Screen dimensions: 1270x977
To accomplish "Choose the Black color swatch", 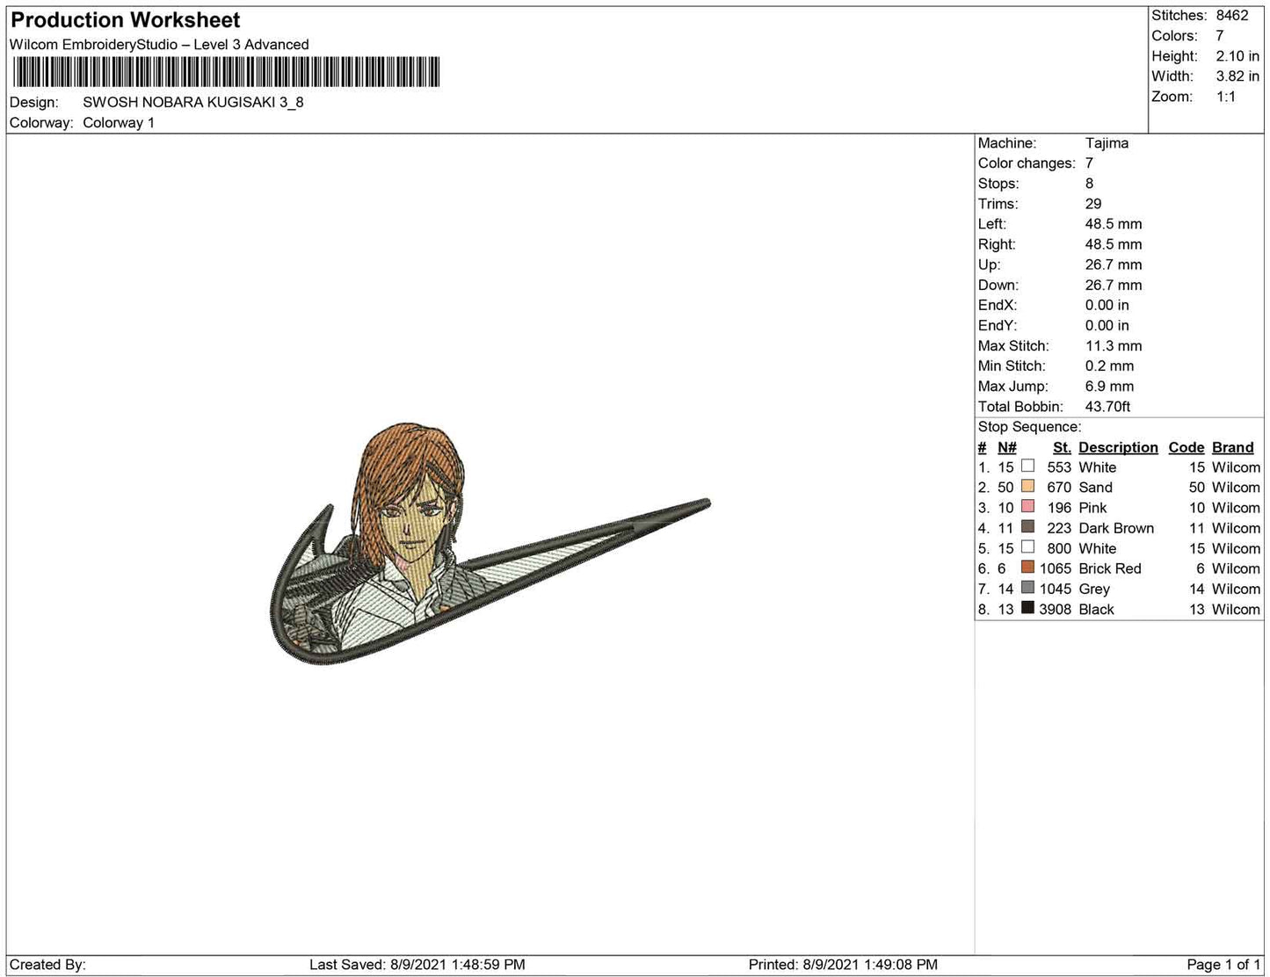I will [x=1027, y=608].
